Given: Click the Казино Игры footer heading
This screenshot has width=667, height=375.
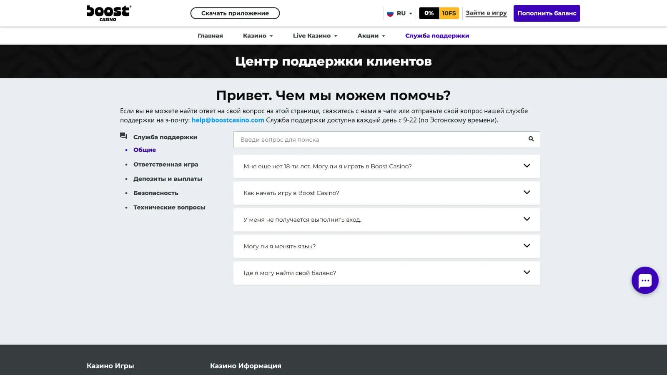Looking at the screenshot, I should [x=110, y=366].
